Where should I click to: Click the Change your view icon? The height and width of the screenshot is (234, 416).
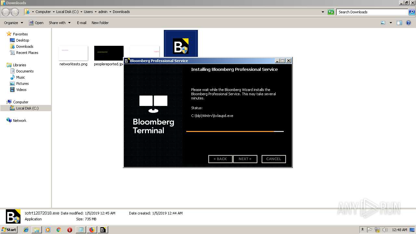click(383, 23)
